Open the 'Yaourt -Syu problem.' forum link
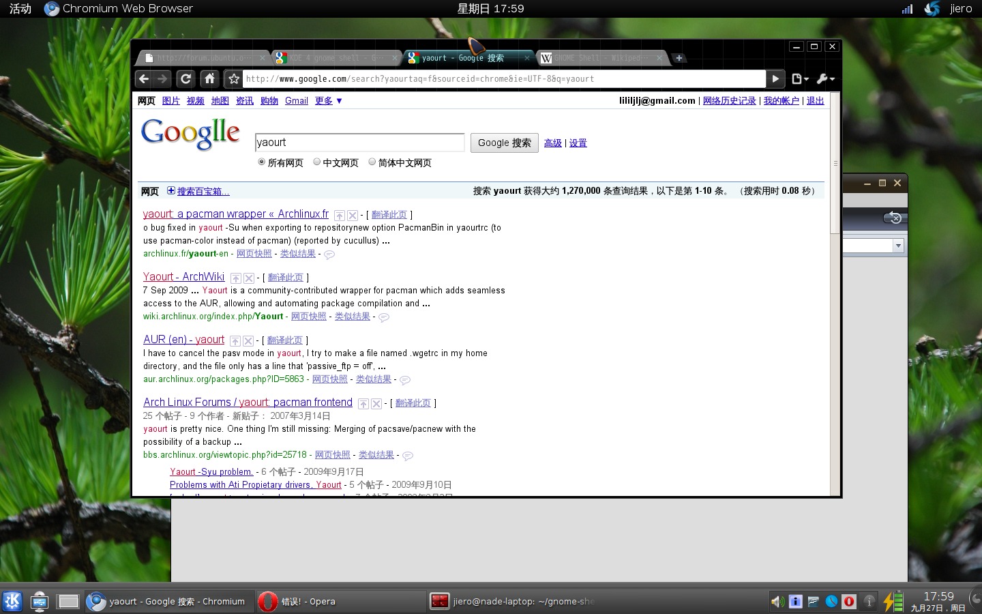Screen dimensions: 982x614 pyautogui.click(x=211, y=472)
